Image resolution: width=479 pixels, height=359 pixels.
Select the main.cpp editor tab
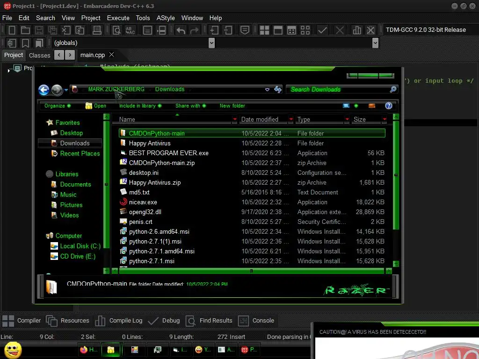(93, 55)
